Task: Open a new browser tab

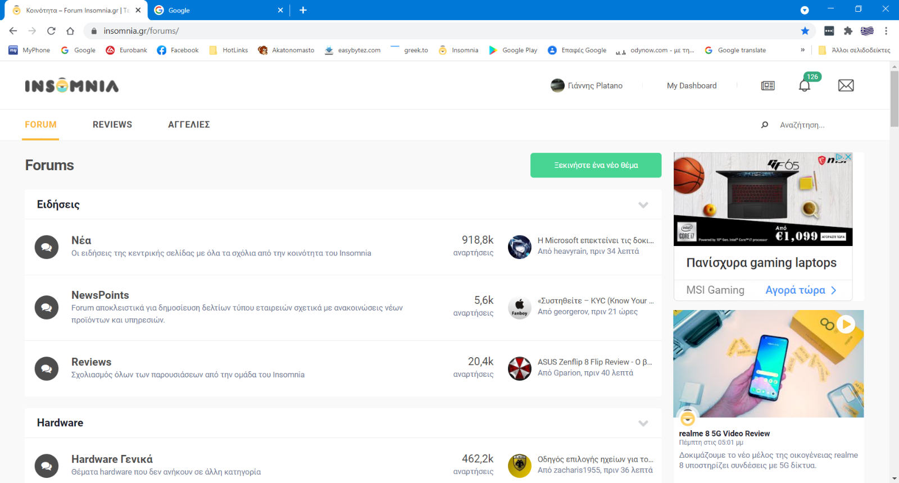Action: pos(303,10)
